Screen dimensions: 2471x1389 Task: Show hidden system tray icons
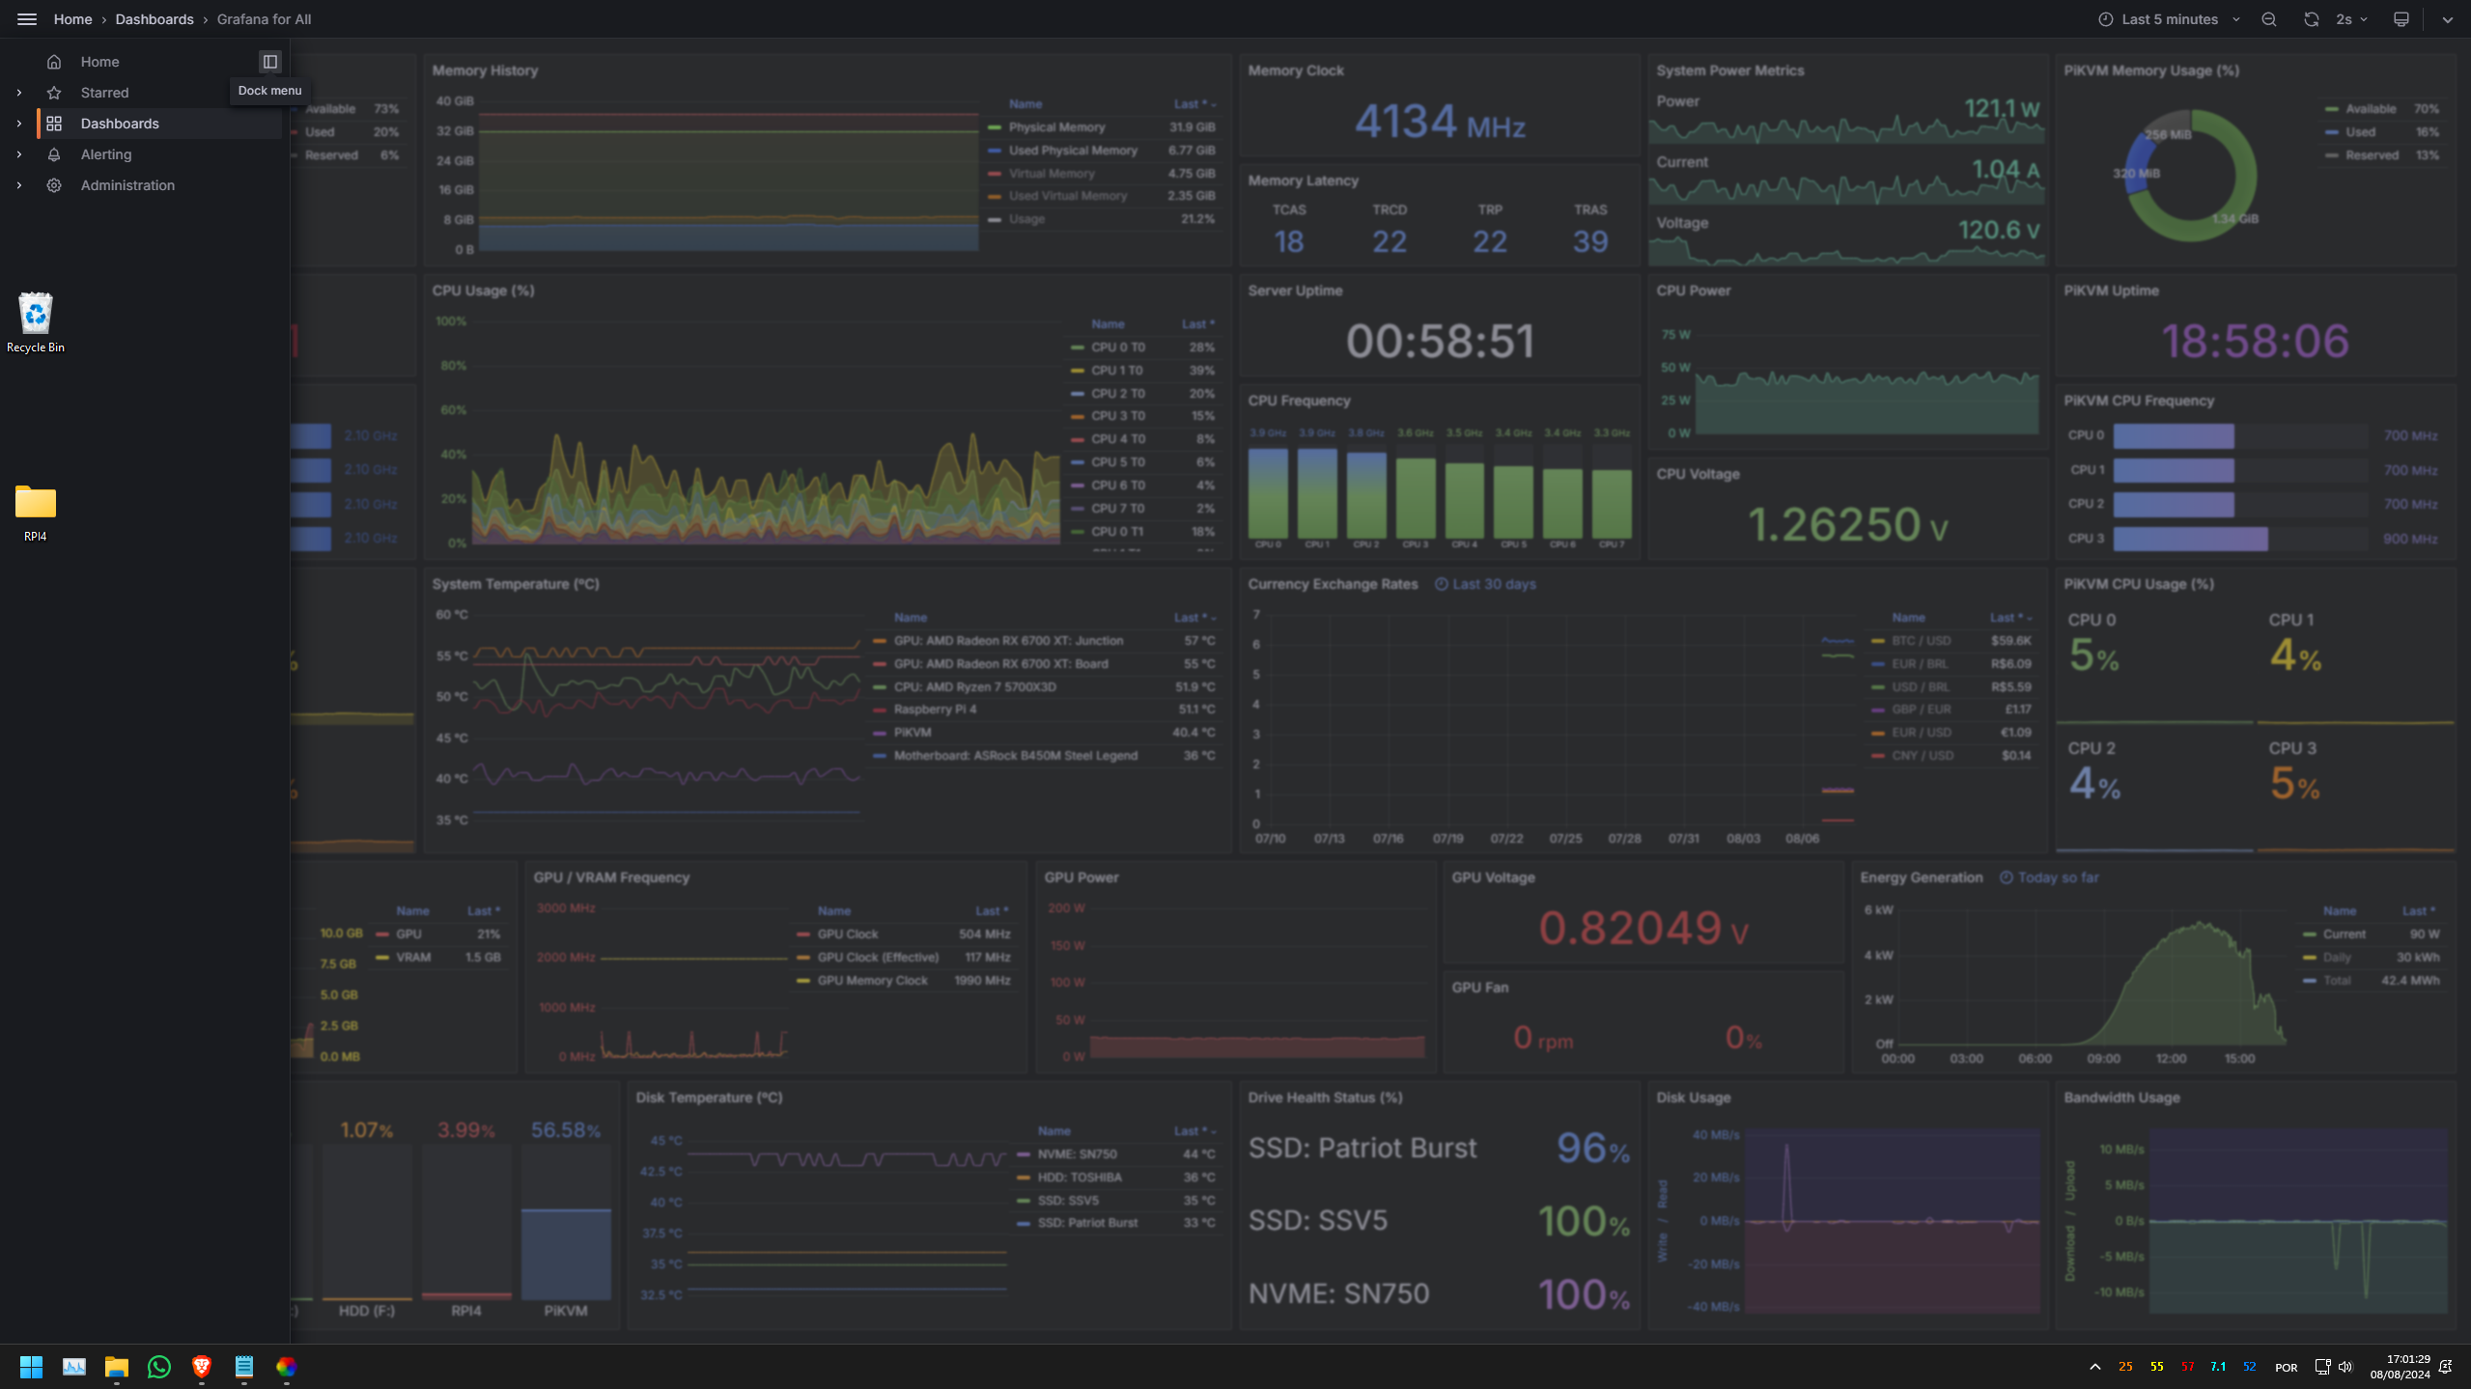[2095, 1367]
